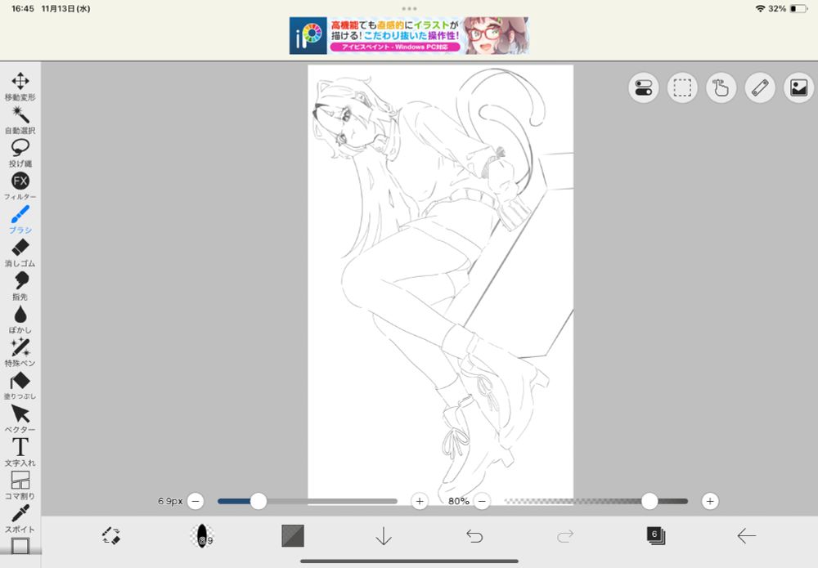The width and height of the screenshot is (818, 568).
Task: Adjust the brush thickness slider
Action: point(308,501)
